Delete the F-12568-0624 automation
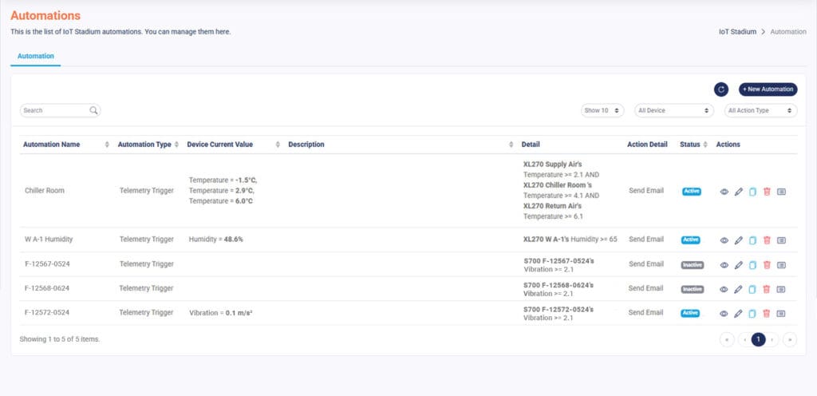Image resolution: width=817 pixels, height=396 pixels. coord(767,289)
